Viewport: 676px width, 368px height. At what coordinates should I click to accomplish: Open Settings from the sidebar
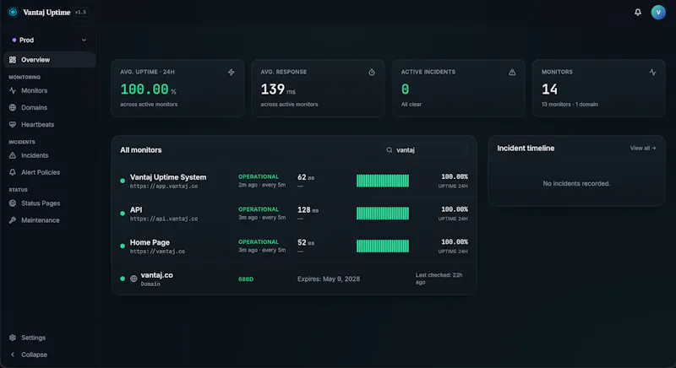coord(33,338)
